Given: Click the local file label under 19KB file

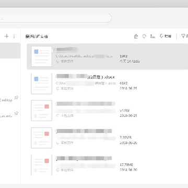Looking at the screenshot, I should pyautogui.click(x=65, y=61).
